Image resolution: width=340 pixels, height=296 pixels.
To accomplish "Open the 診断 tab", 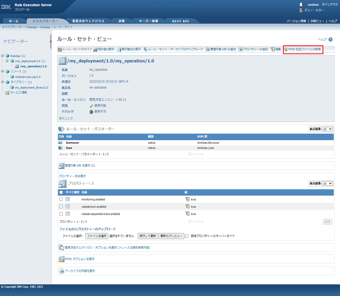I will click(122, 21).
